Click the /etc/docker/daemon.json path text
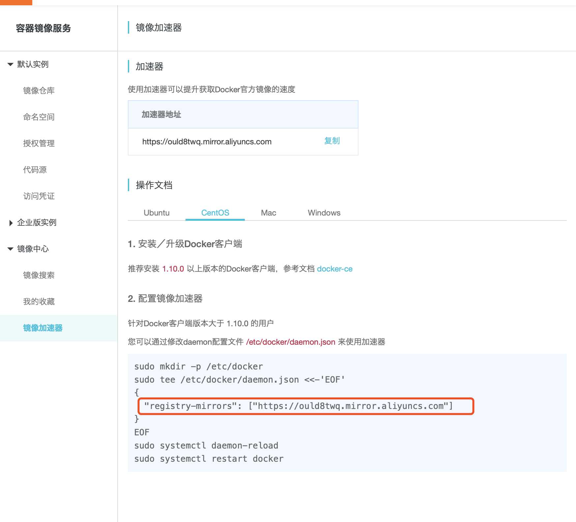This screenshot has height=522, width=576. tap(291, 342)
